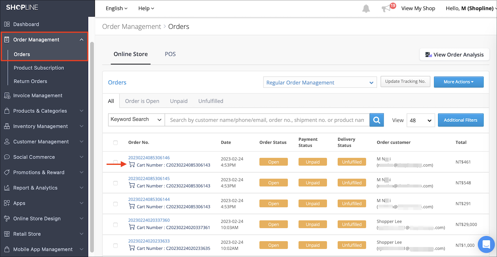Go to Order Management breadcrumb

point(132,27)
